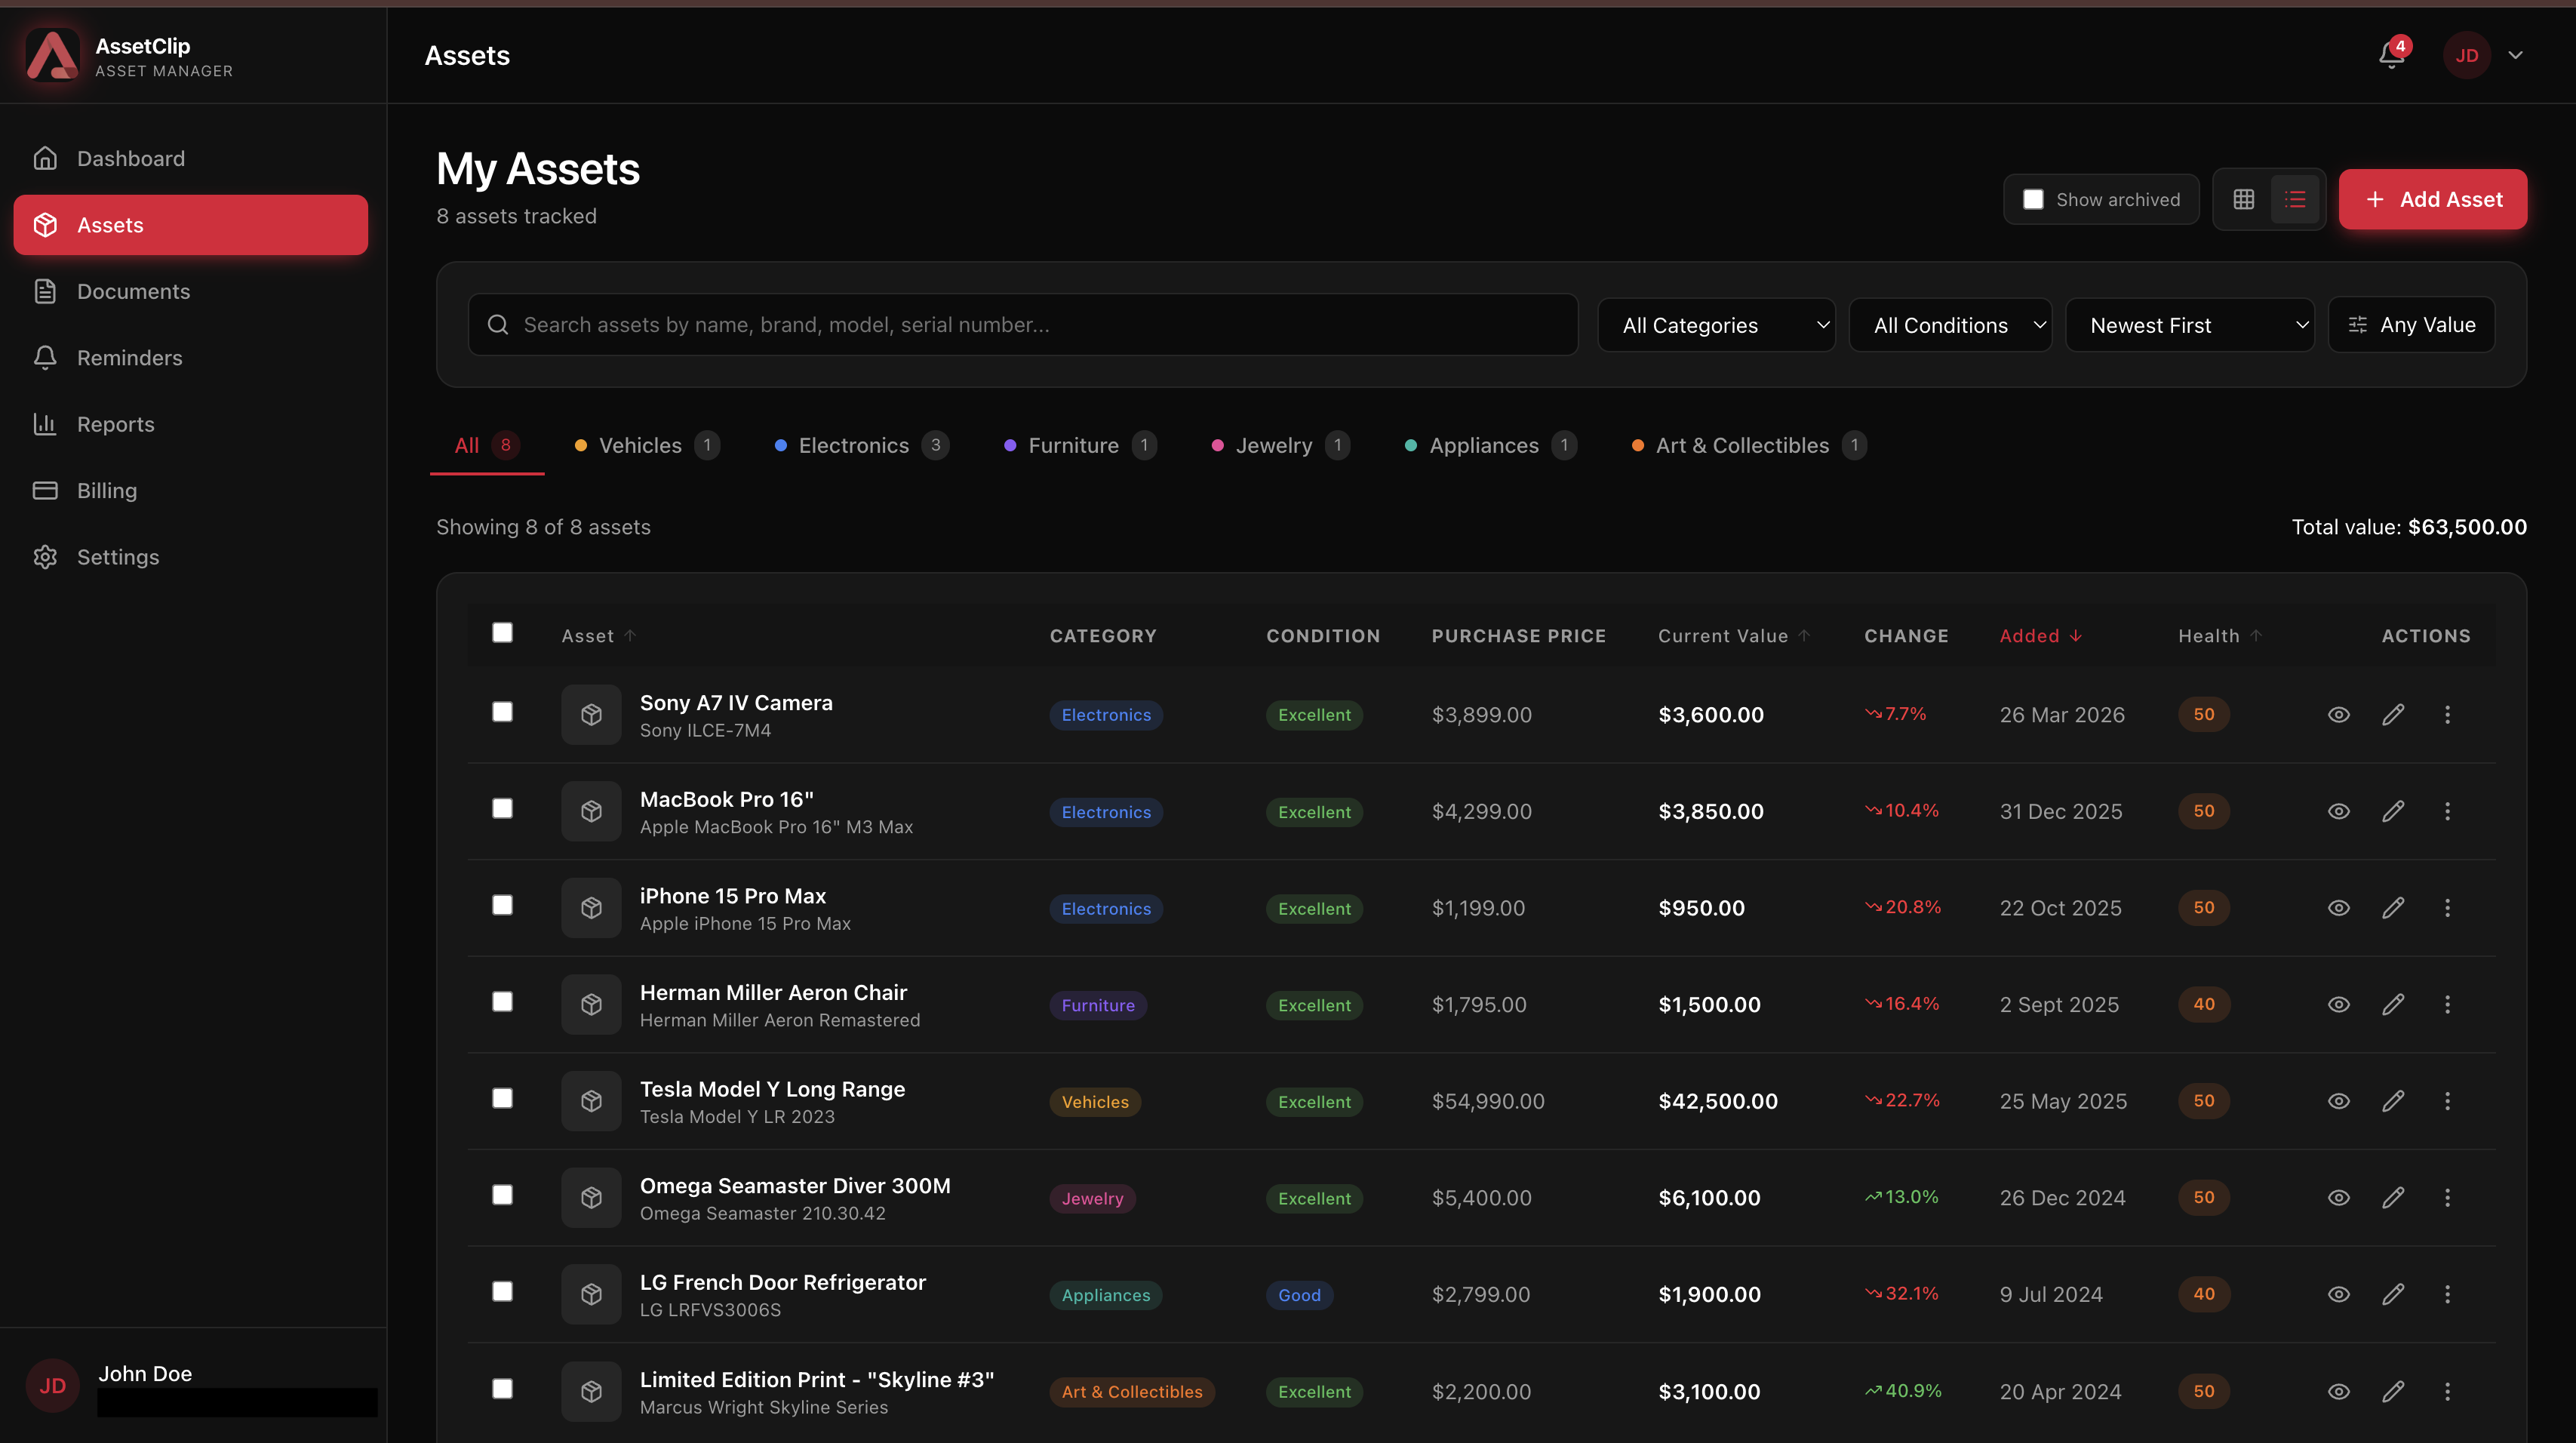Viewport: 2576px width, 1443px height.
Task: View the iPhone 15 Pro Max asset
Action: tap(2338, 908)
